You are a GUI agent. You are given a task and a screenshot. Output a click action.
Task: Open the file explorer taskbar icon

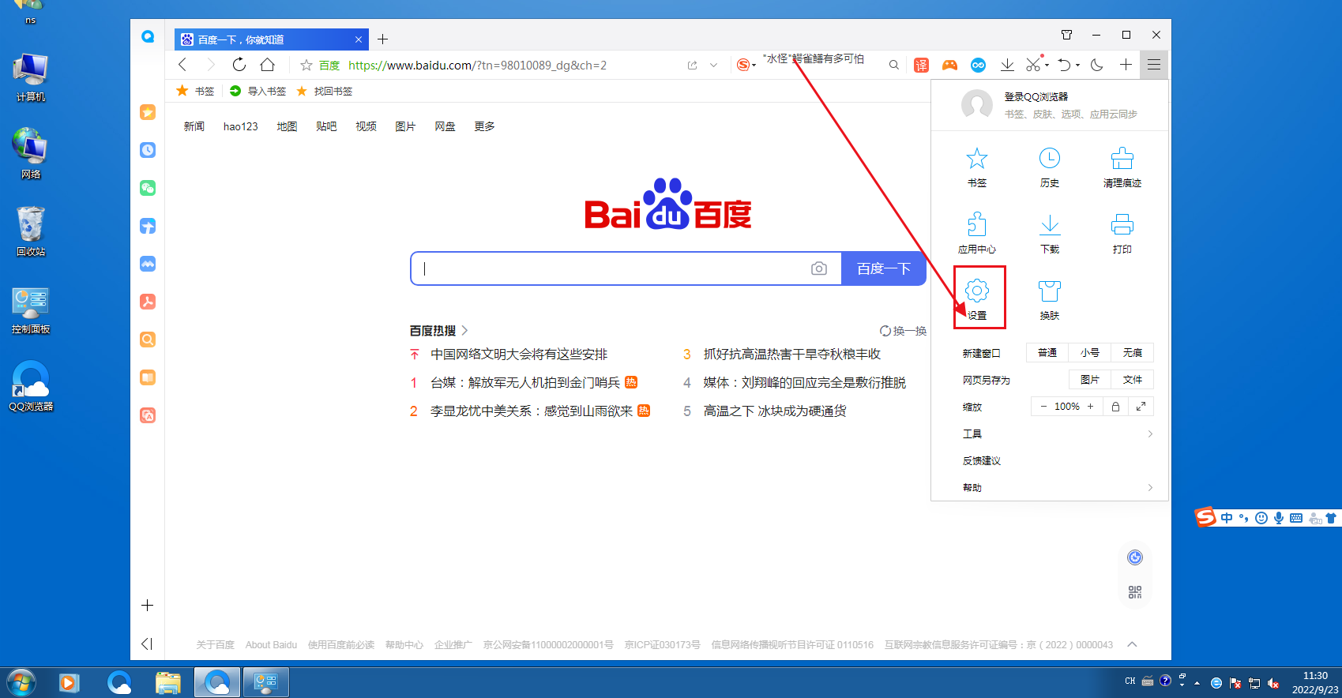(168, 682)
